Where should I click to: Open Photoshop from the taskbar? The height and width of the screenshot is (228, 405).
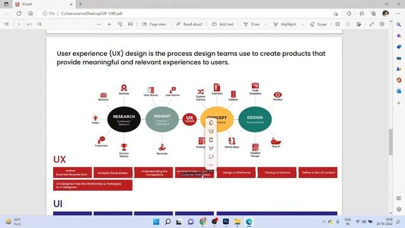click(x=226, y=222)
